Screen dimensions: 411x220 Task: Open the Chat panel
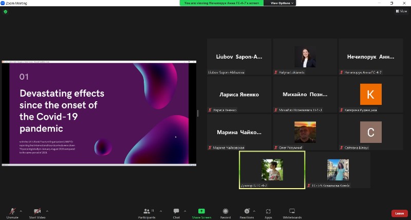(x=176, y=212)
